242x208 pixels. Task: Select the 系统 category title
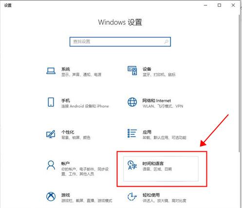66,69
